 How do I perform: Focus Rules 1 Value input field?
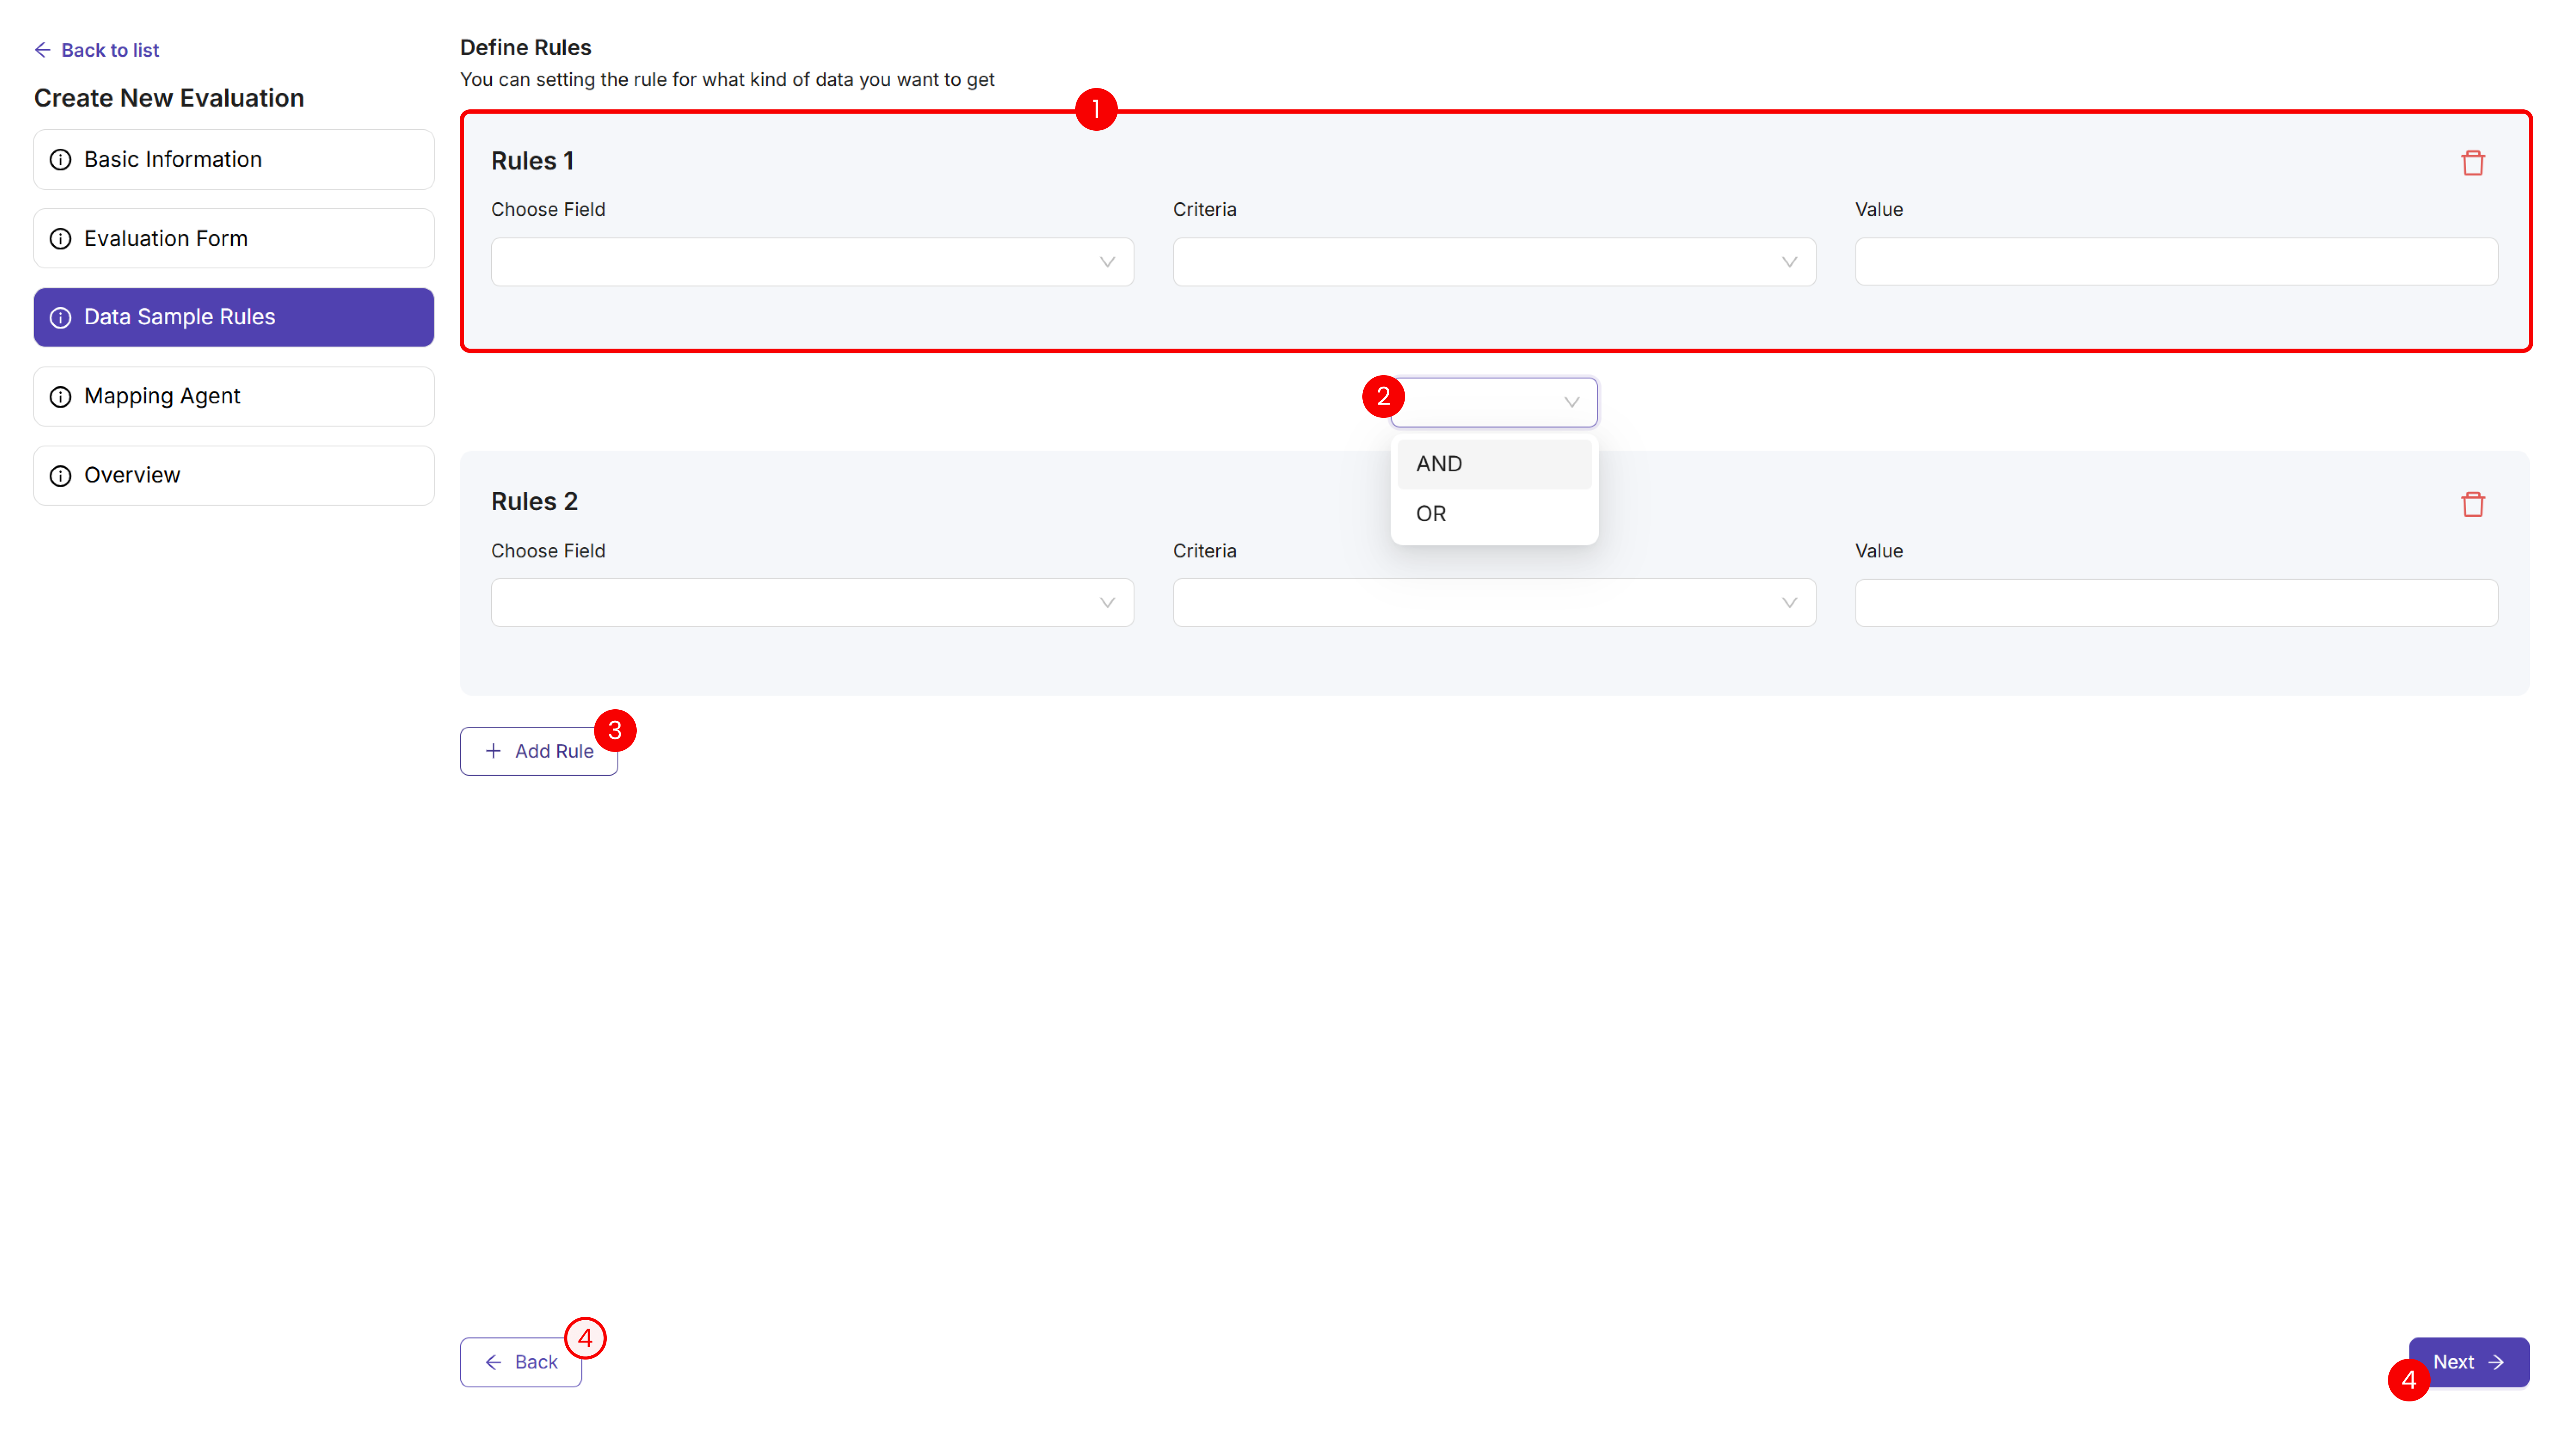(2176, 262)
